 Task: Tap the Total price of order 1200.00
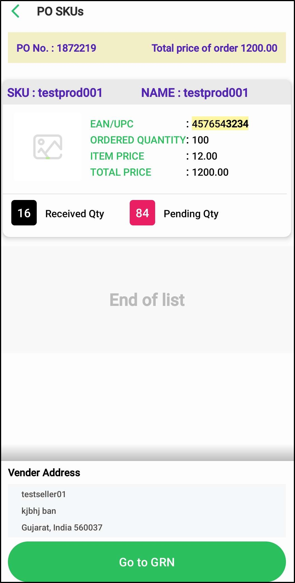(214, 48)
